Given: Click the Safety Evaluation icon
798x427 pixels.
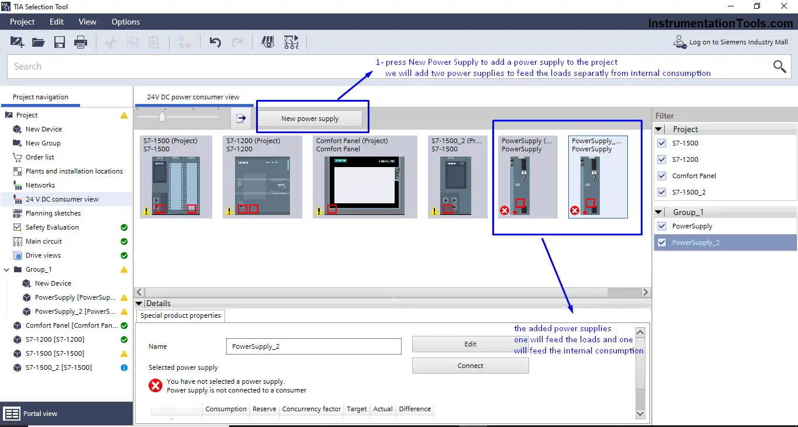Looking at the screenshot, I should click(x=18, y=227).
